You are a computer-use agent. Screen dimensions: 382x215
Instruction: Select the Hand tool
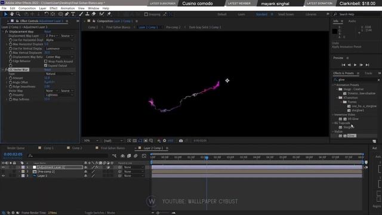coord(12,14)
